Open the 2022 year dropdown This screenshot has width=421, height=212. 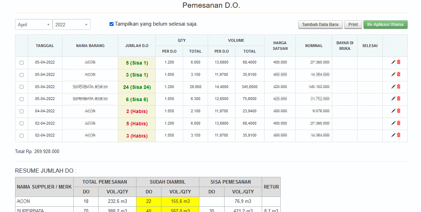72,25
